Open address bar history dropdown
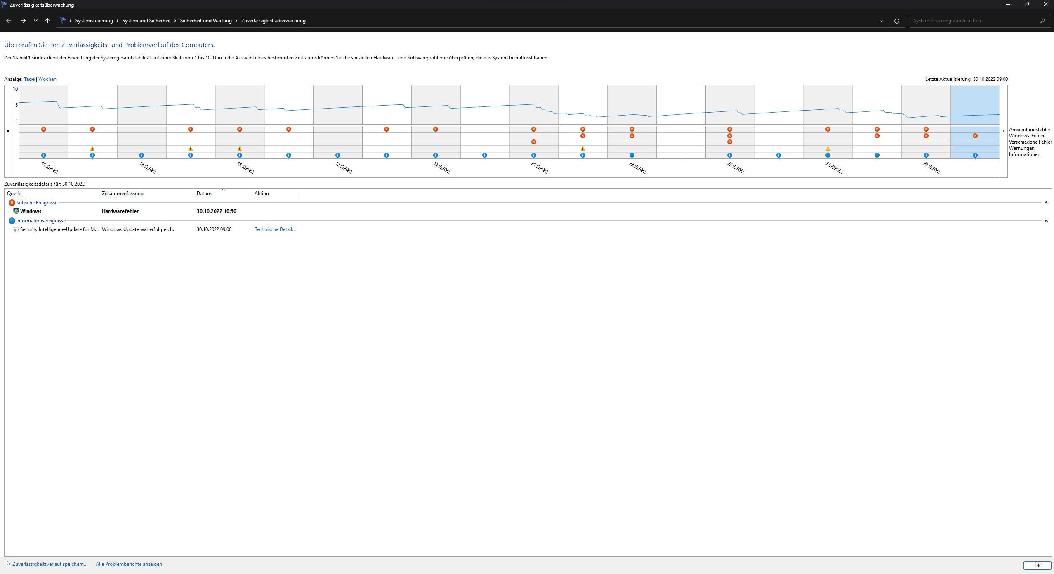 [x=881, y=21]
